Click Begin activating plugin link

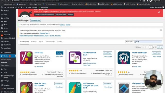tap(41, 36)
